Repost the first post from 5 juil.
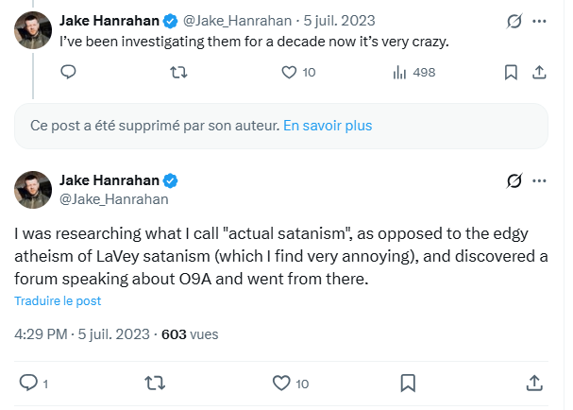The height and width of the screenshot is (410, 573). [177, 72]
